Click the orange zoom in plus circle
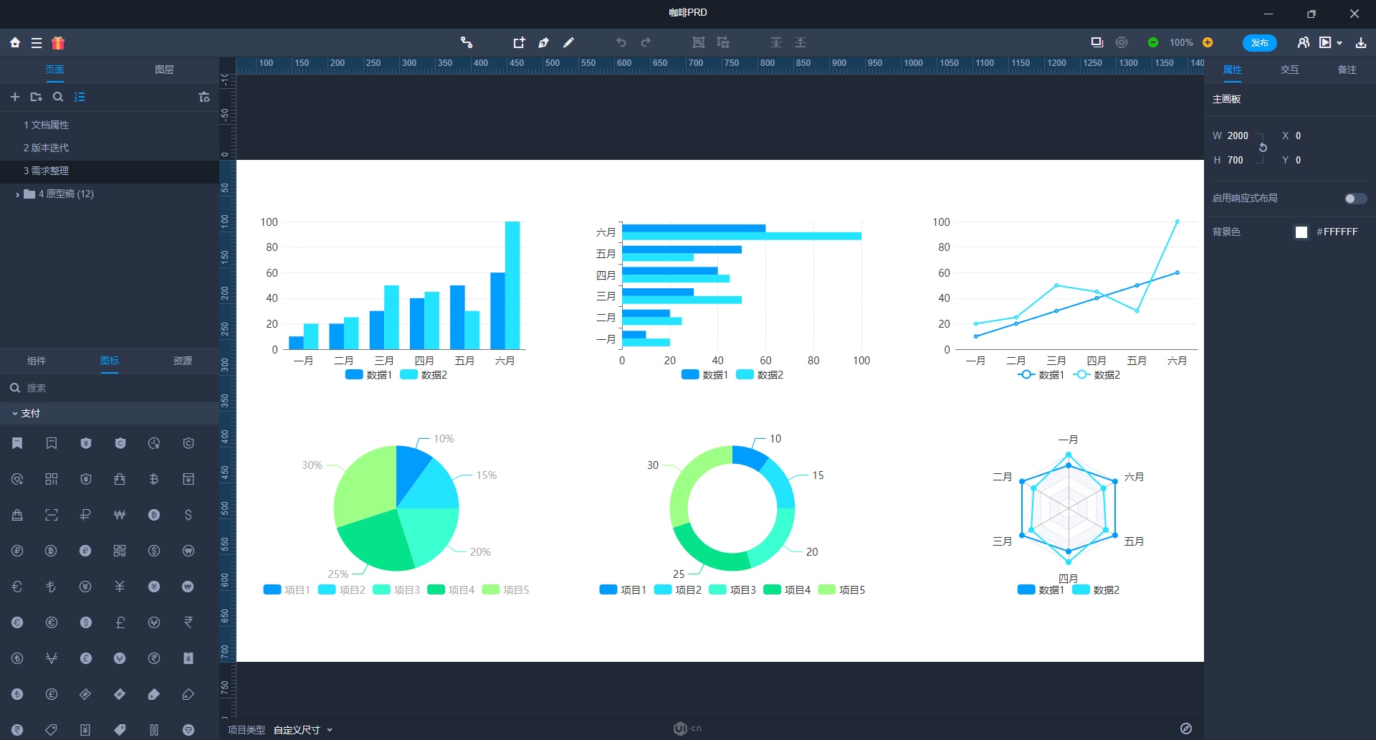The width and height of the screenshot is (1376, 740). click(1208, 42)
